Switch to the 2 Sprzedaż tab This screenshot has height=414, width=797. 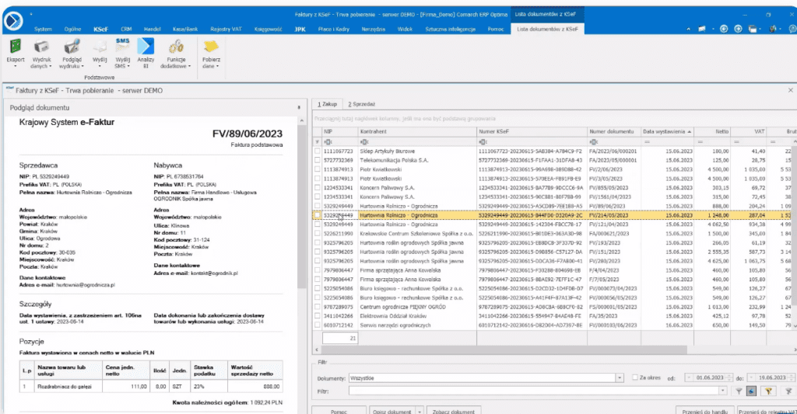coord(361,103)
